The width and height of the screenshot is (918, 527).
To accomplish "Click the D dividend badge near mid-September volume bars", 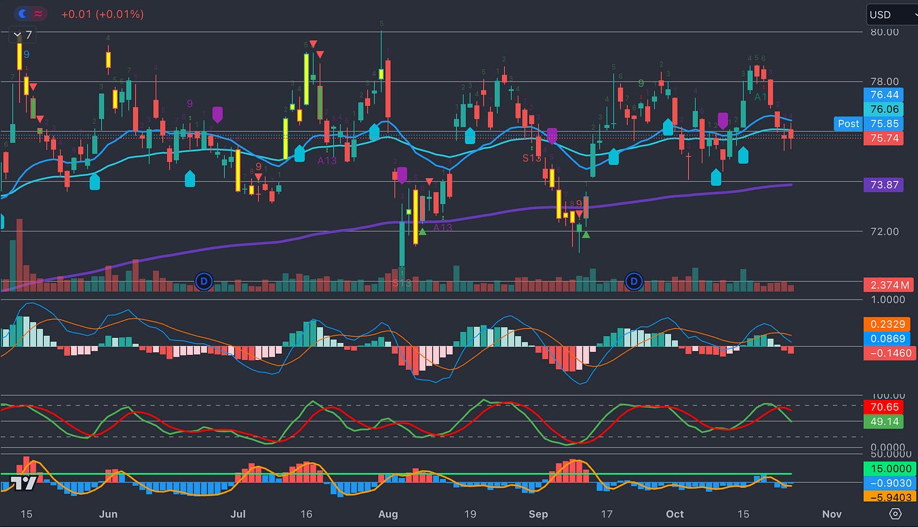I will (x=633, y=282).
